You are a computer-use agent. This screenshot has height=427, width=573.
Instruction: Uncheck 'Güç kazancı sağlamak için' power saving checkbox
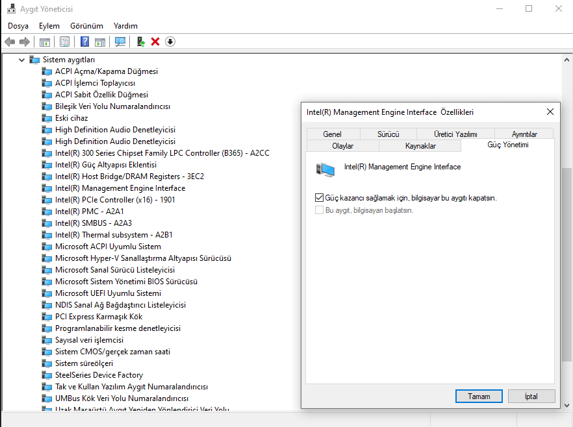click(x=319, y=198)
